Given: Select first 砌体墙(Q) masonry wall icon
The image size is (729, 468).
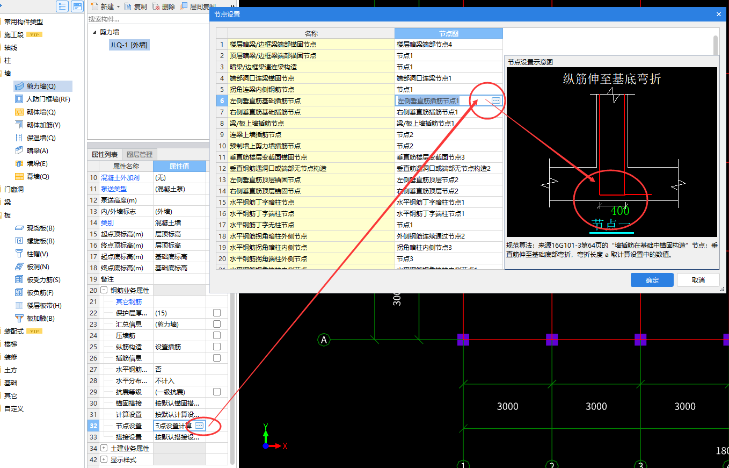Looking at the screenshot, I should [19, 112].
